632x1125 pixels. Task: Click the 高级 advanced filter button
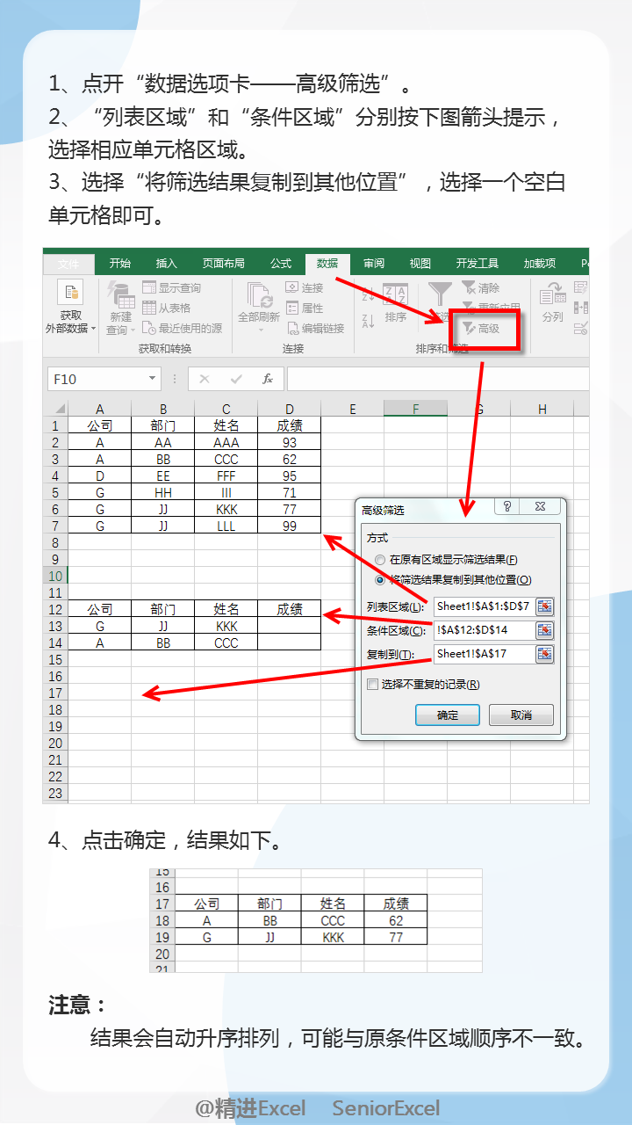[x=481, y=328]
